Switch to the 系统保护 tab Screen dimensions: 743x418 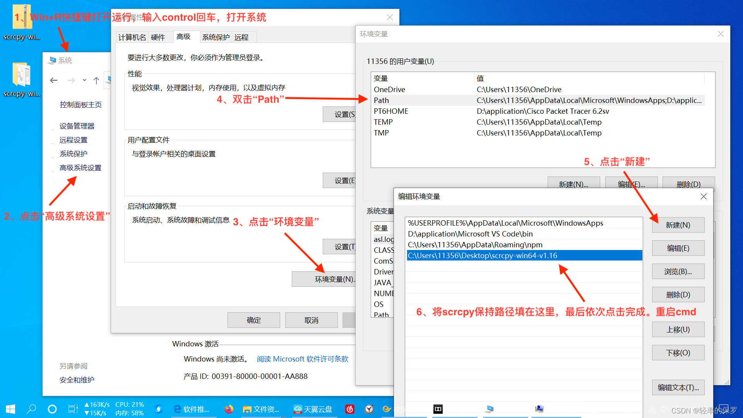[x=216, y=37]
